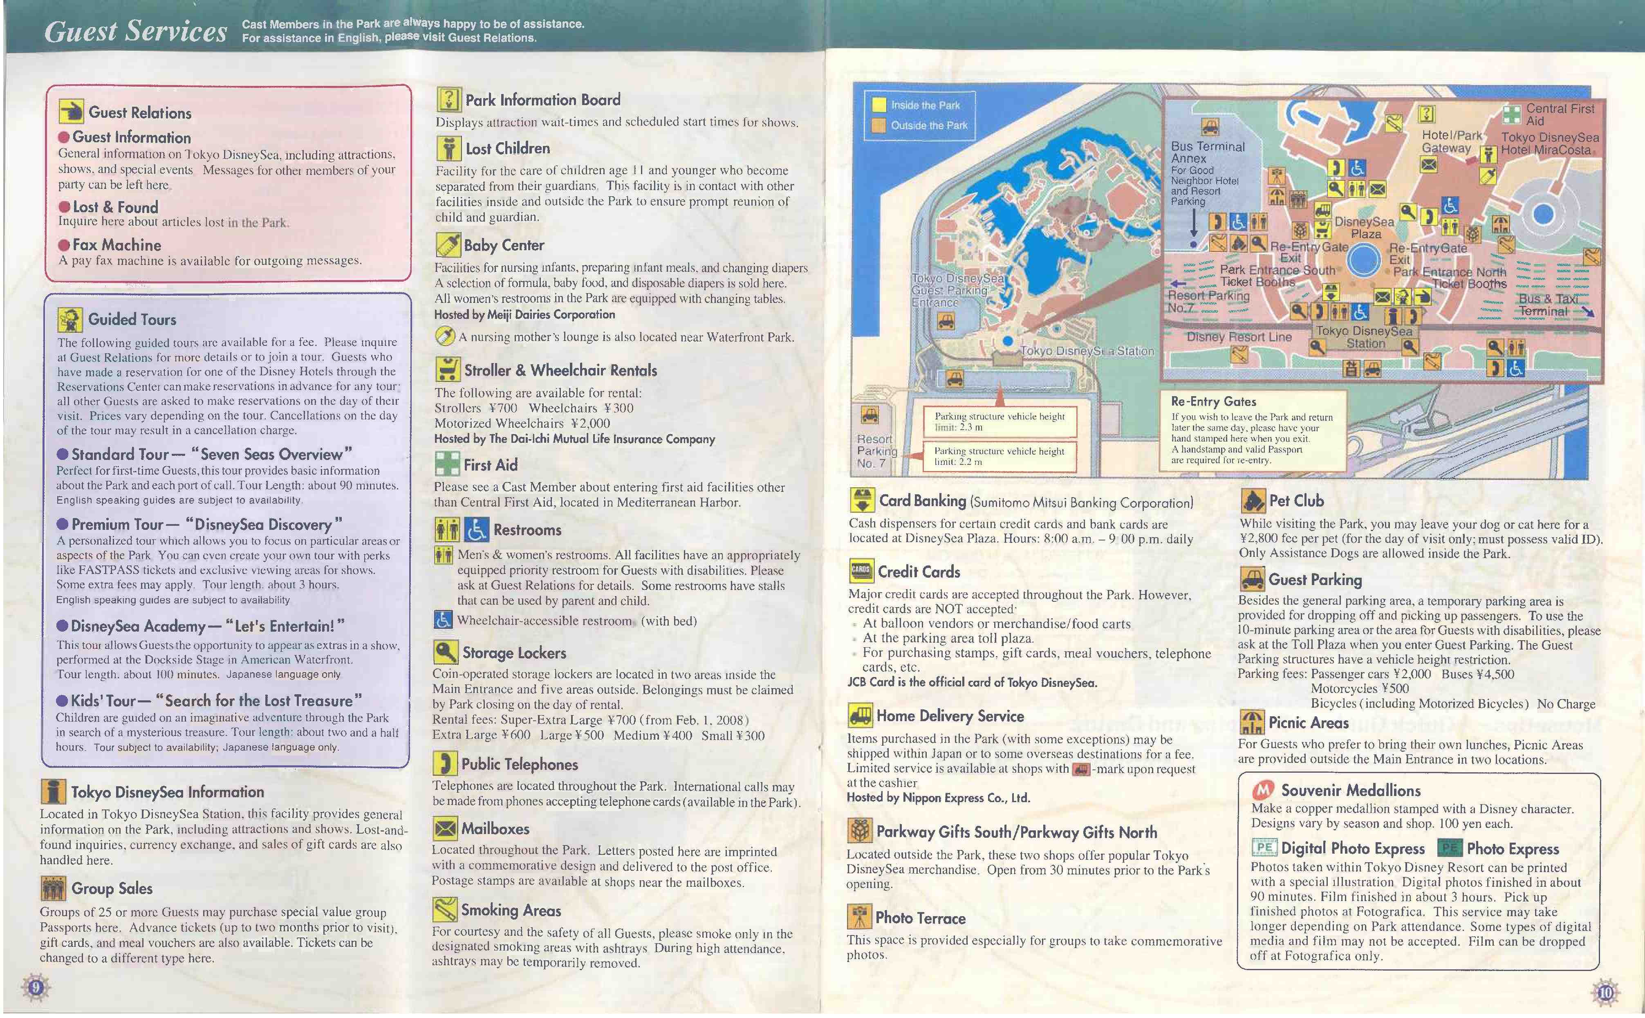Click the nursing mother's lounge round icon
1645x1018 pixels.
pos(445,336)
